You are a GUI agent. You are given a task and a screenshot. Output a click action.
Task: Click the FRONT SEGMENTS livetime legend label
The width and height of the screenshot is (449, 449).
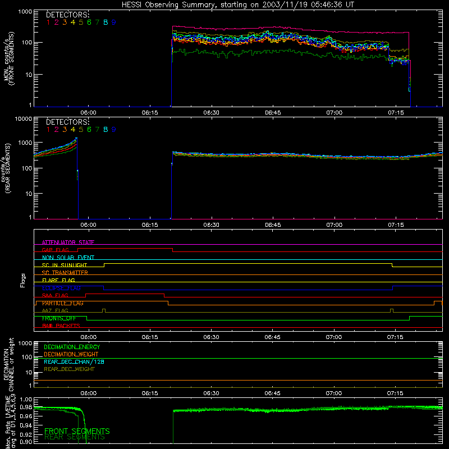[77, 431]
